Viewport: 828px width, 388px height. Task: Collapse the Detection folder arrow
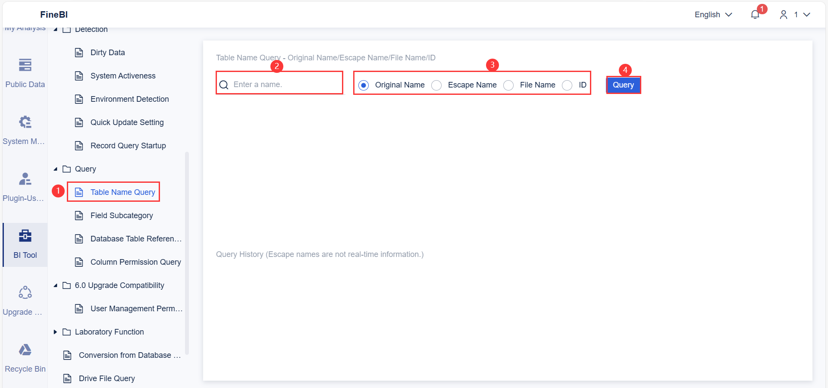(55, 29)
